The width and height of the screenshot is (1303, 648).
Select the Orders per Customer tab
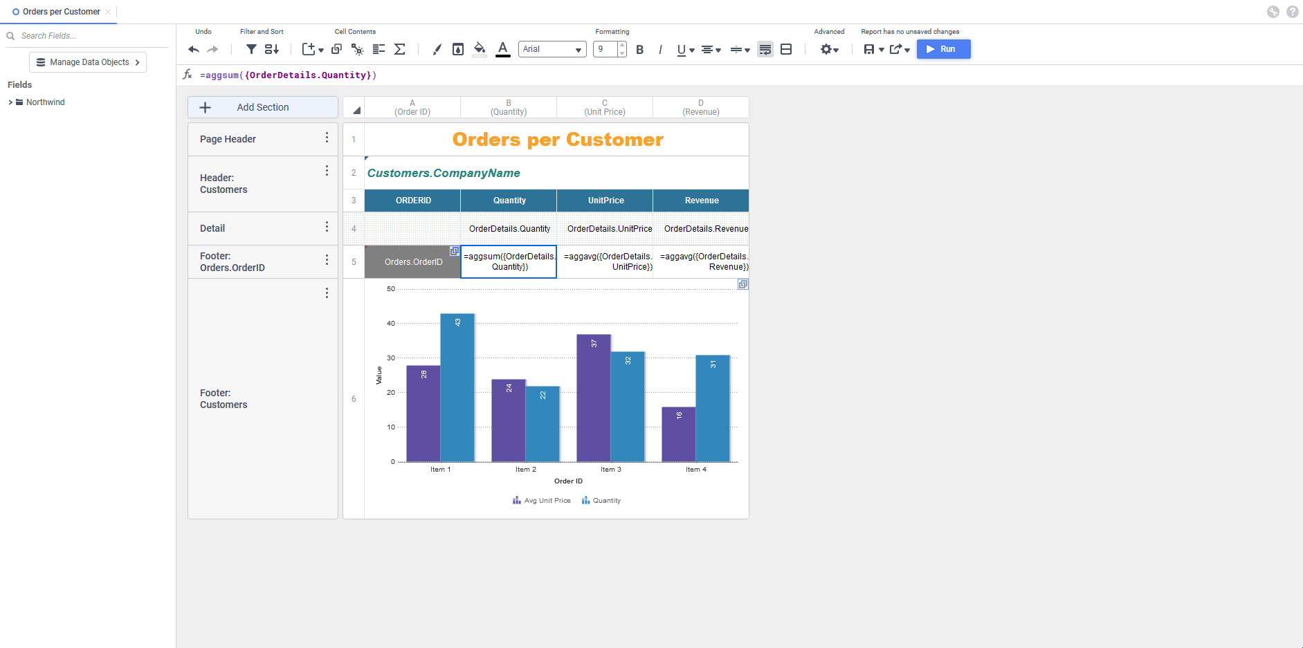[62, 12]
